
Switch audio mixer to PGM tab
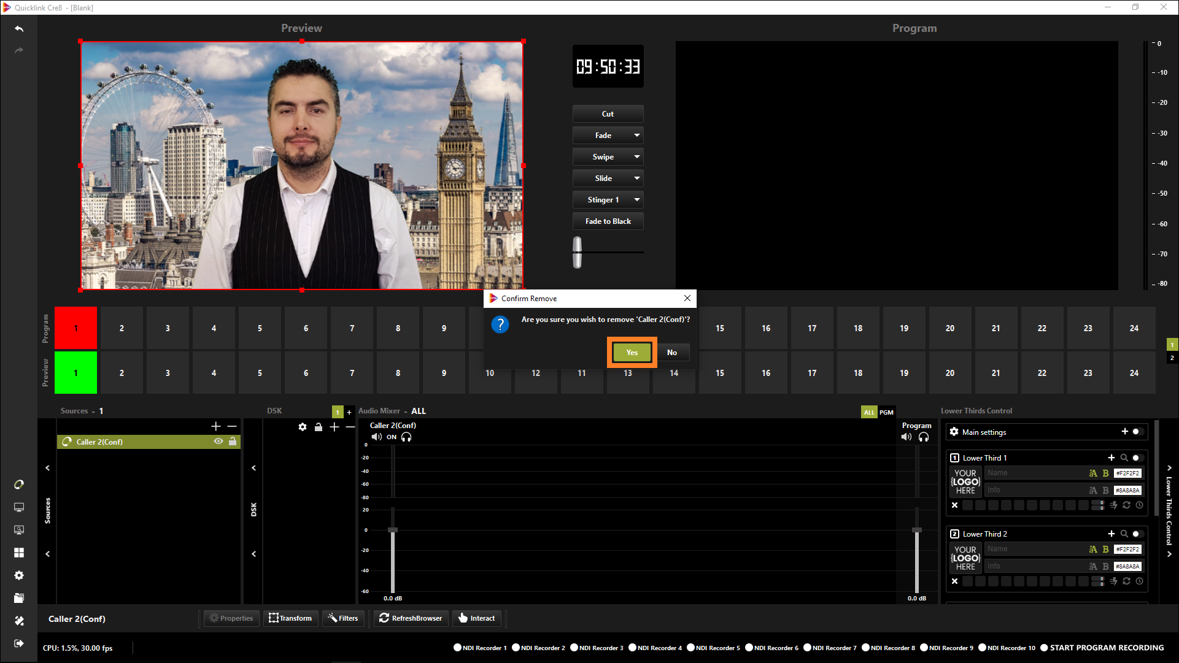[886, 412]
